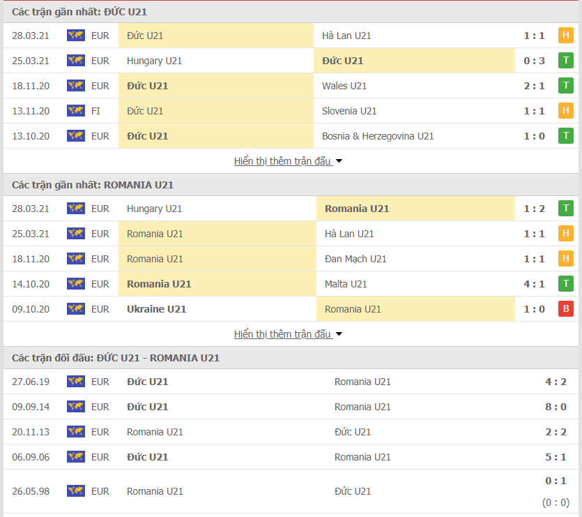The image size is (582, 517).
Task: Click the flag icon on the 26.05.98 match row
Action: point(75,491)
